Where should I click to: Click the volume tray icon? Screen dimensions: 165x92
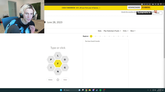tap(155, 90)
